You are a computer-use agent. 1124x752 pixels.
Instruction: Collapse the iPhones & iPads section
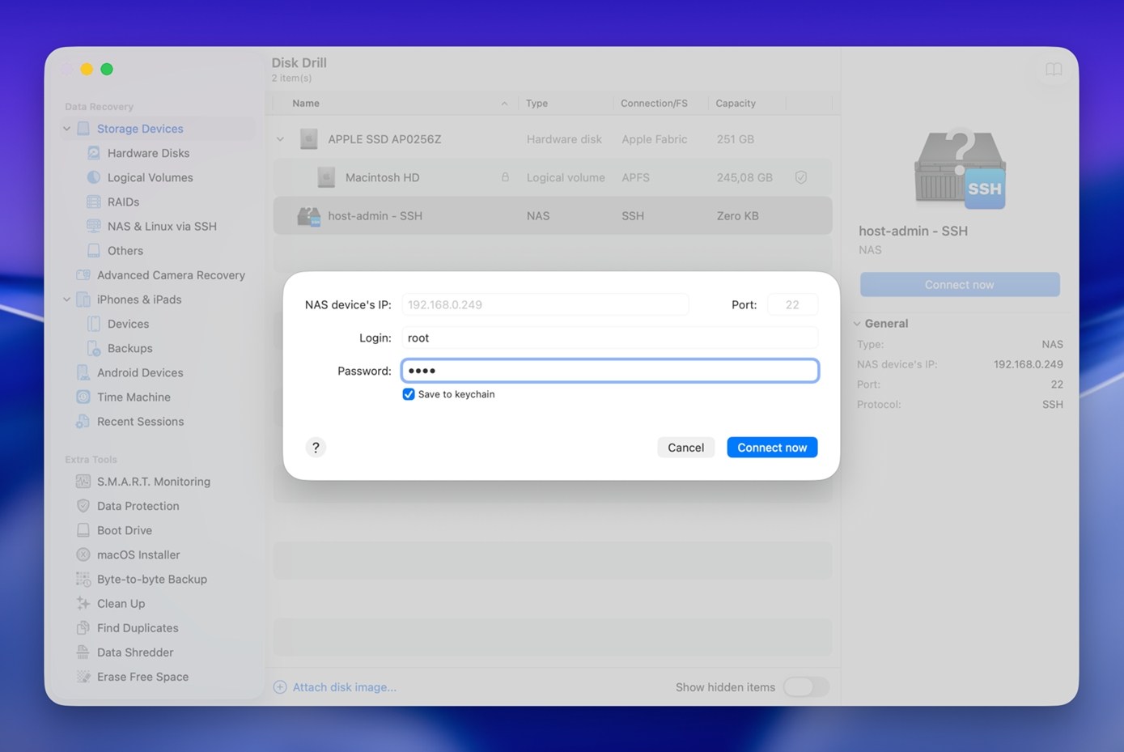(x=66, y=299)
